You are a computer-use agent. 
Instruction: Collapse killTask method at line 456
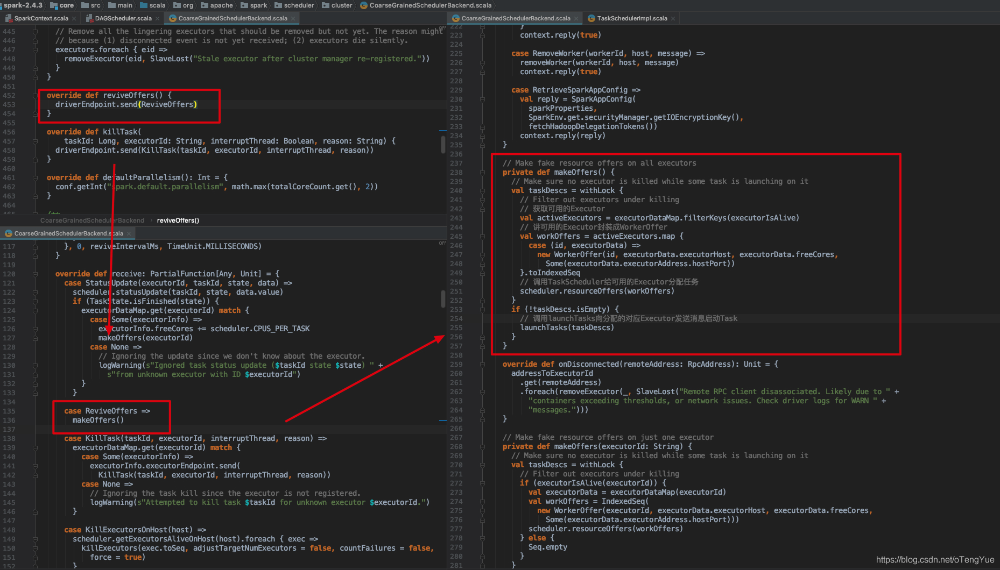[35, 141]
